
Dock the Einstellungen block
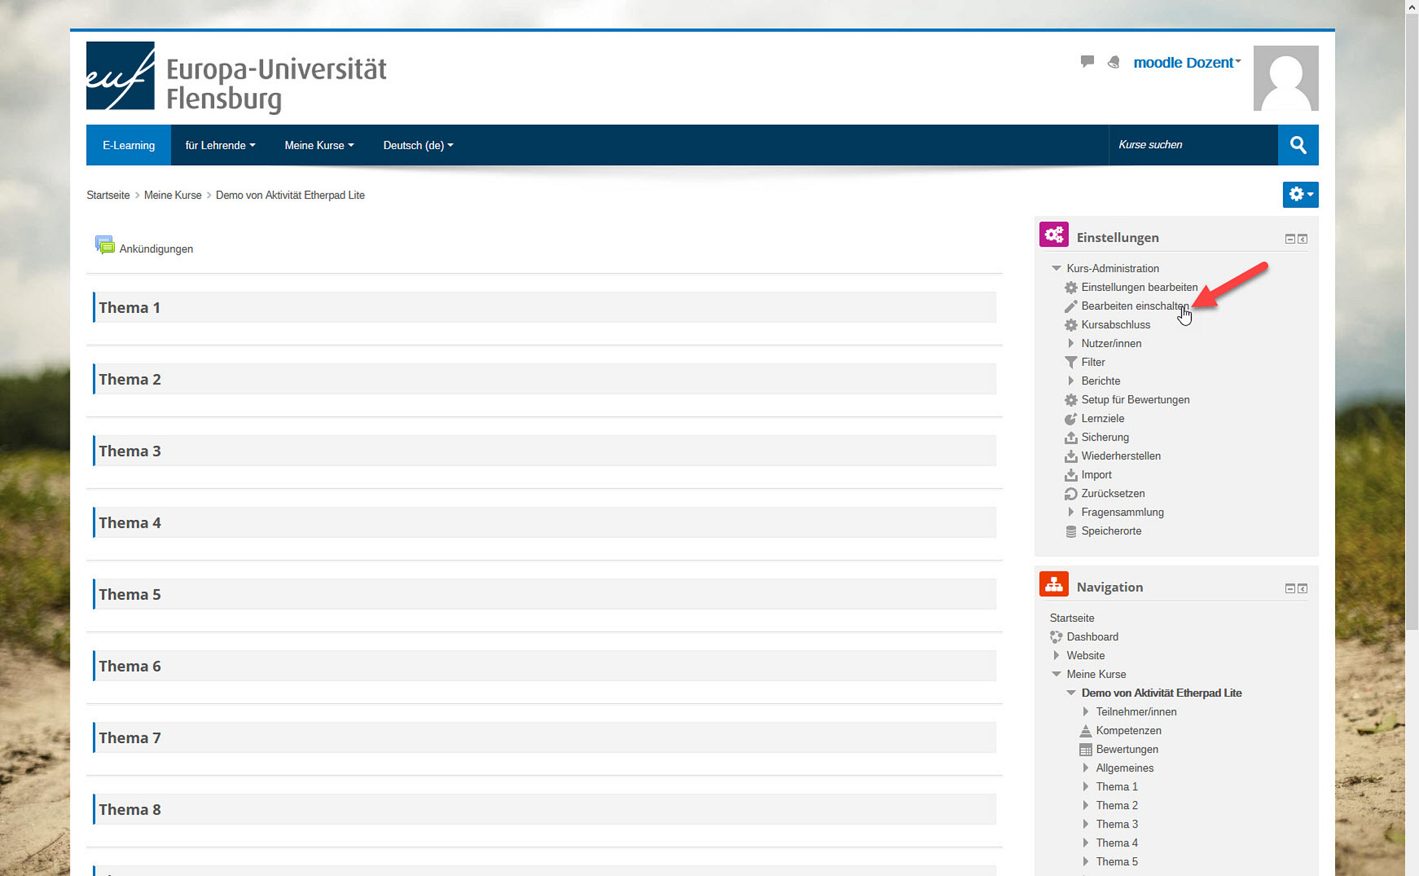click(x=1302, y=239)
